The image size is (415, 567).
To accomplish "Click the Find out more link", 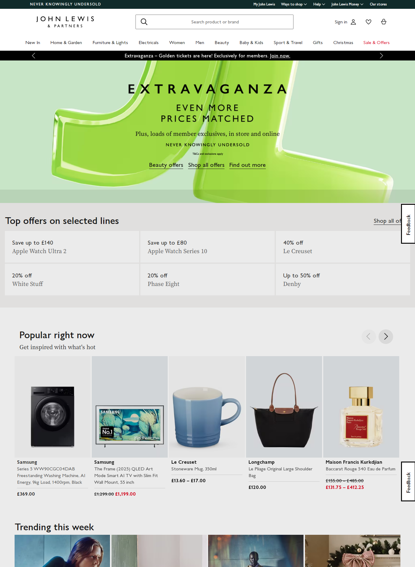I will point(248,165).
